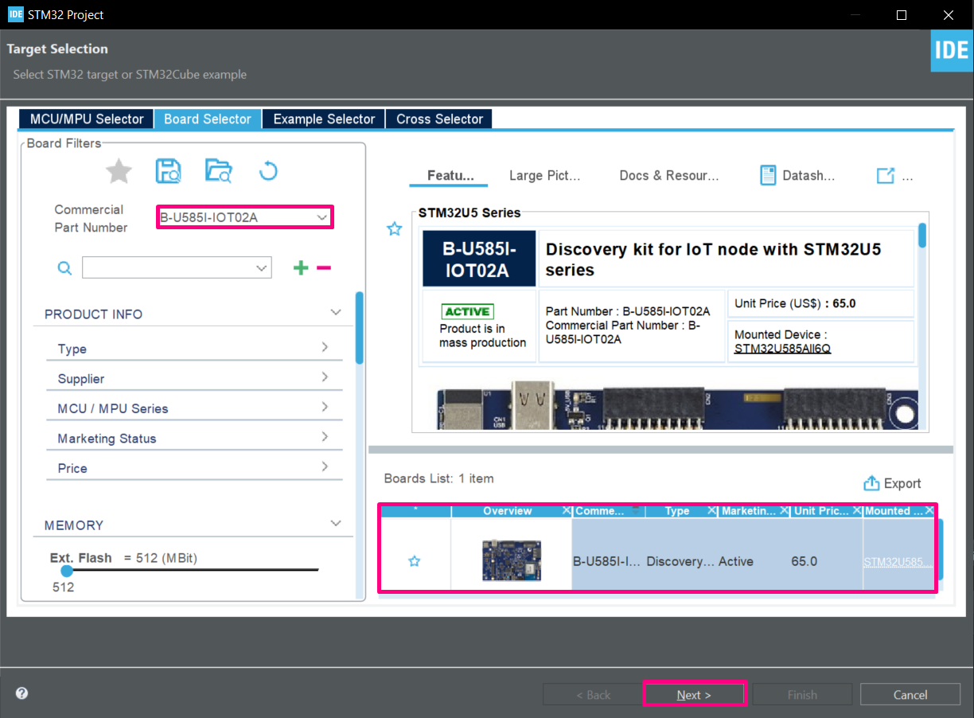Screen dimensions: 974x718
Task: Open the board Datasheet
Action: [x=798, y=175]
